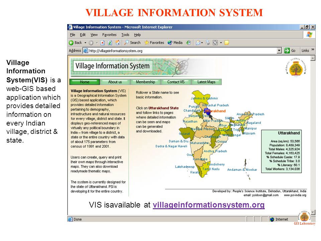
Task: Click the Mail envelope icon
Action: click(x=198, y=43)
